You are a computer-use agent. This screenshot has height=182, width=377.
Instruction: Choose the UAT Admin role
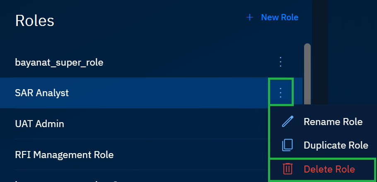click(39, 124)
